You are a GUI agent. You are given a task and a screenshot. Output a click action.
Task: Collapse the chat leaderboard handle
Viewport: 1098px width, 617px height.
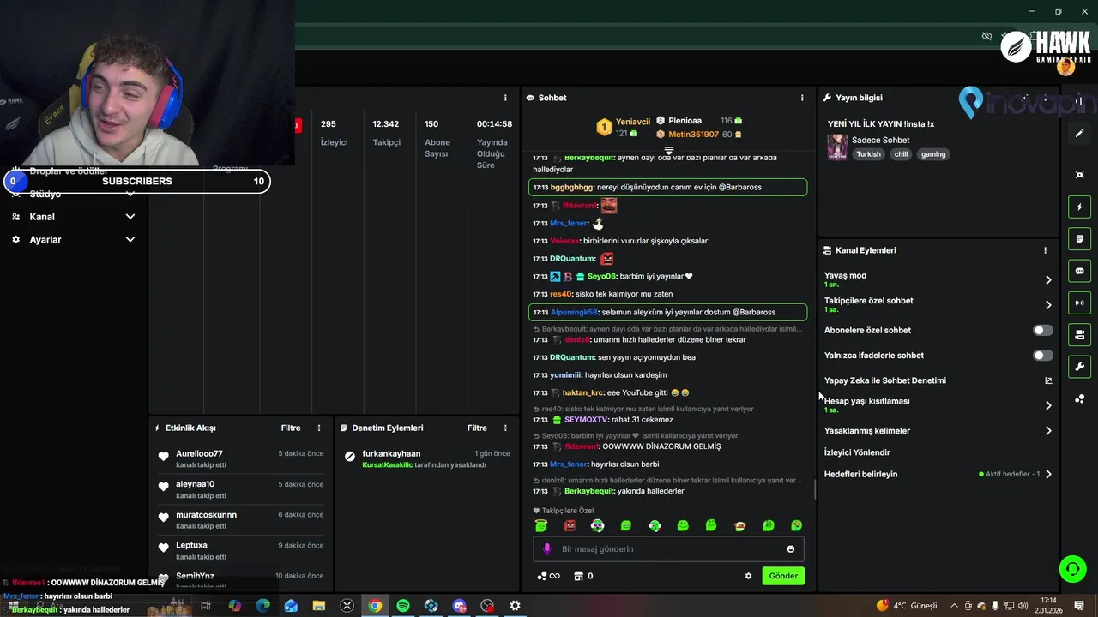coord(669,150)
